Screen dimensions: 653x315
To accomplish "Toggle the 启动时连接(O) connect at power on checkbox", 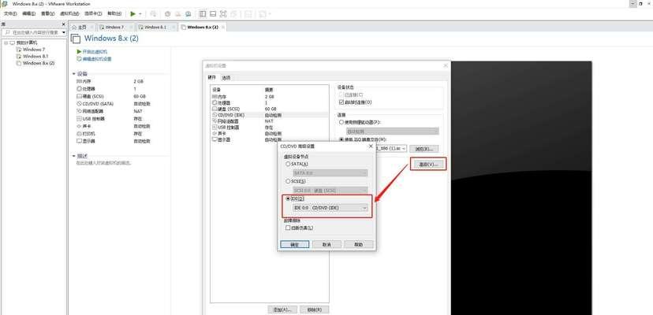I will pyautogui.click(x=341, y=102).
